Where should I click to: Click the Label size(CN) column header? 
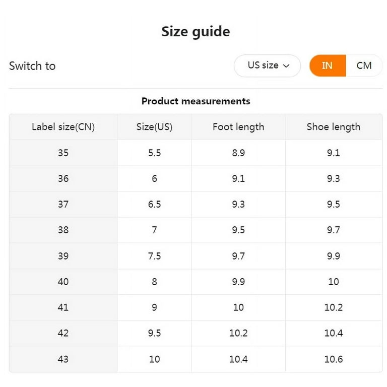click(63, 127)
